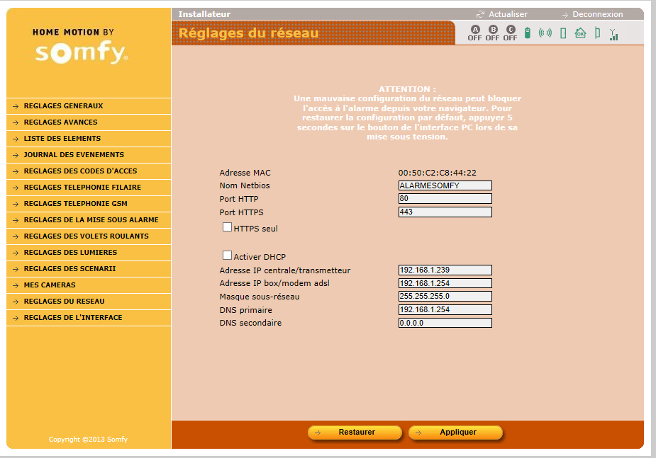Click the 'Adresse MAC' label
This screenshot has width=656, height=458.
click(245, 173)
